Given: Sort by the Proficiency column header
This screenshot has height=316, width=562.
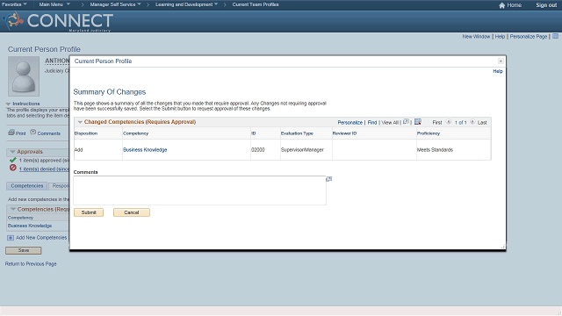Looking at the screenshot, I should tap(429, 133).
